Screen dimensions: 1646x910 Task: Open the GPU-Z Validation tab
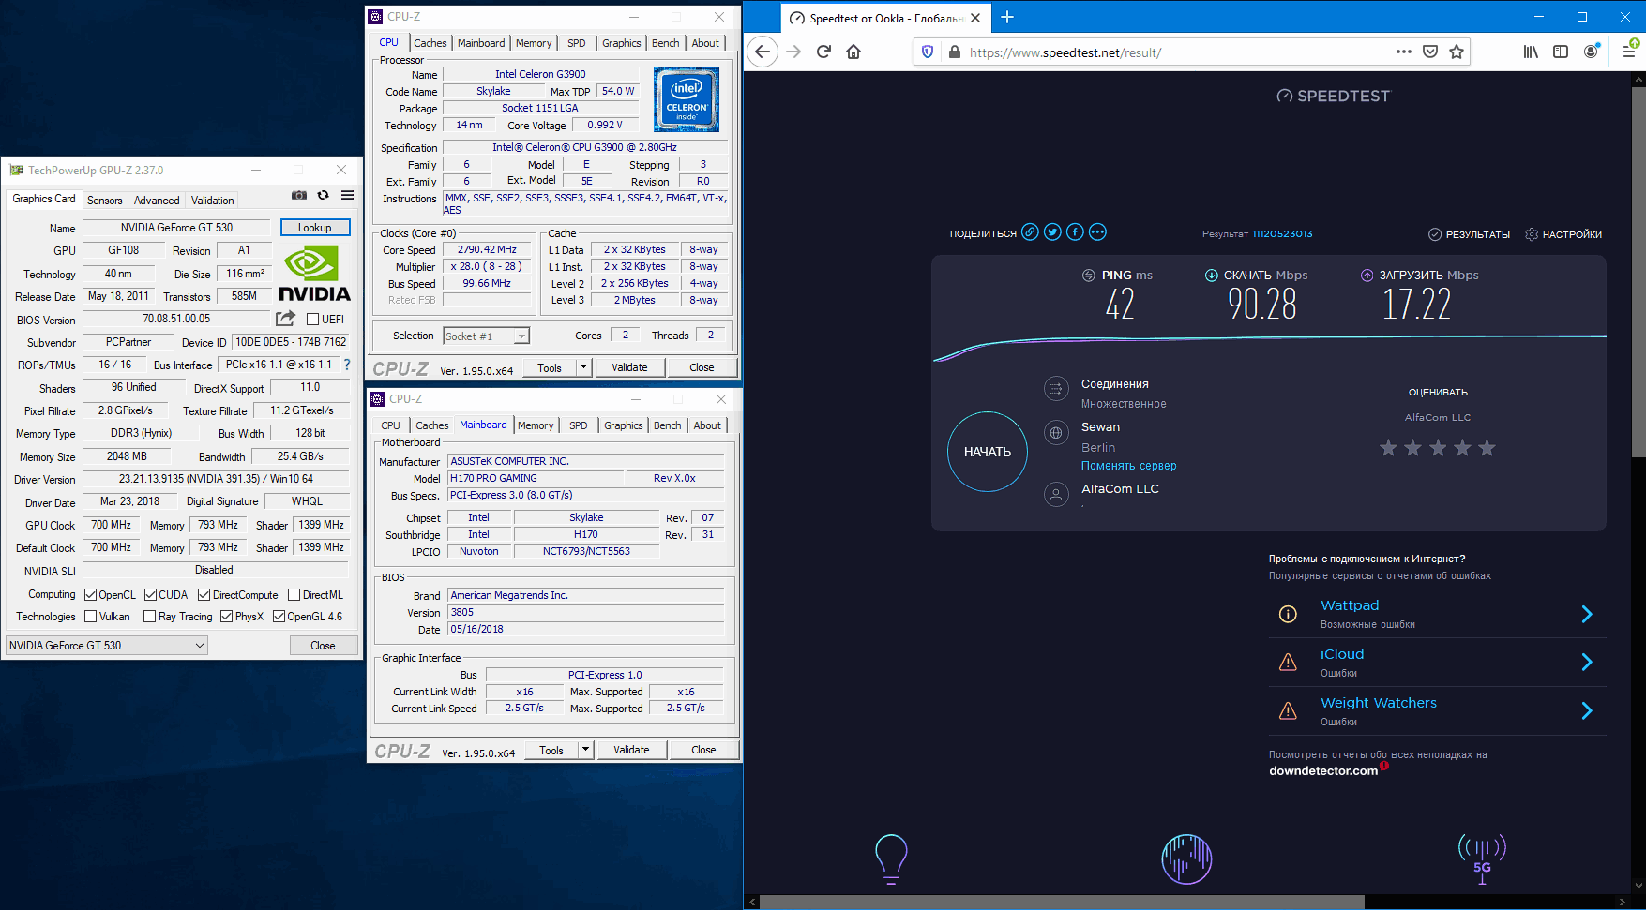tap(213, 201)
